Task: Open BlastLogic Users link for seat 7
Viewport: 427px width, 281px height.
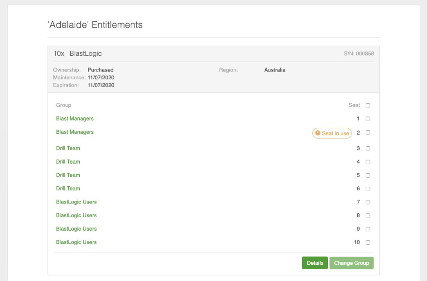Action: pos(76,202)
